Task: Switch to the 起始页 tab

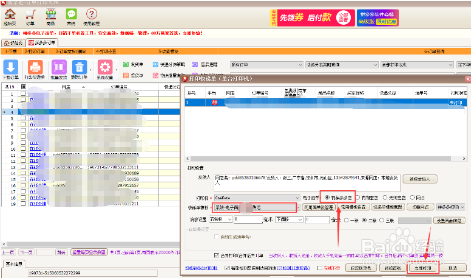Action: tap(13, 42)
